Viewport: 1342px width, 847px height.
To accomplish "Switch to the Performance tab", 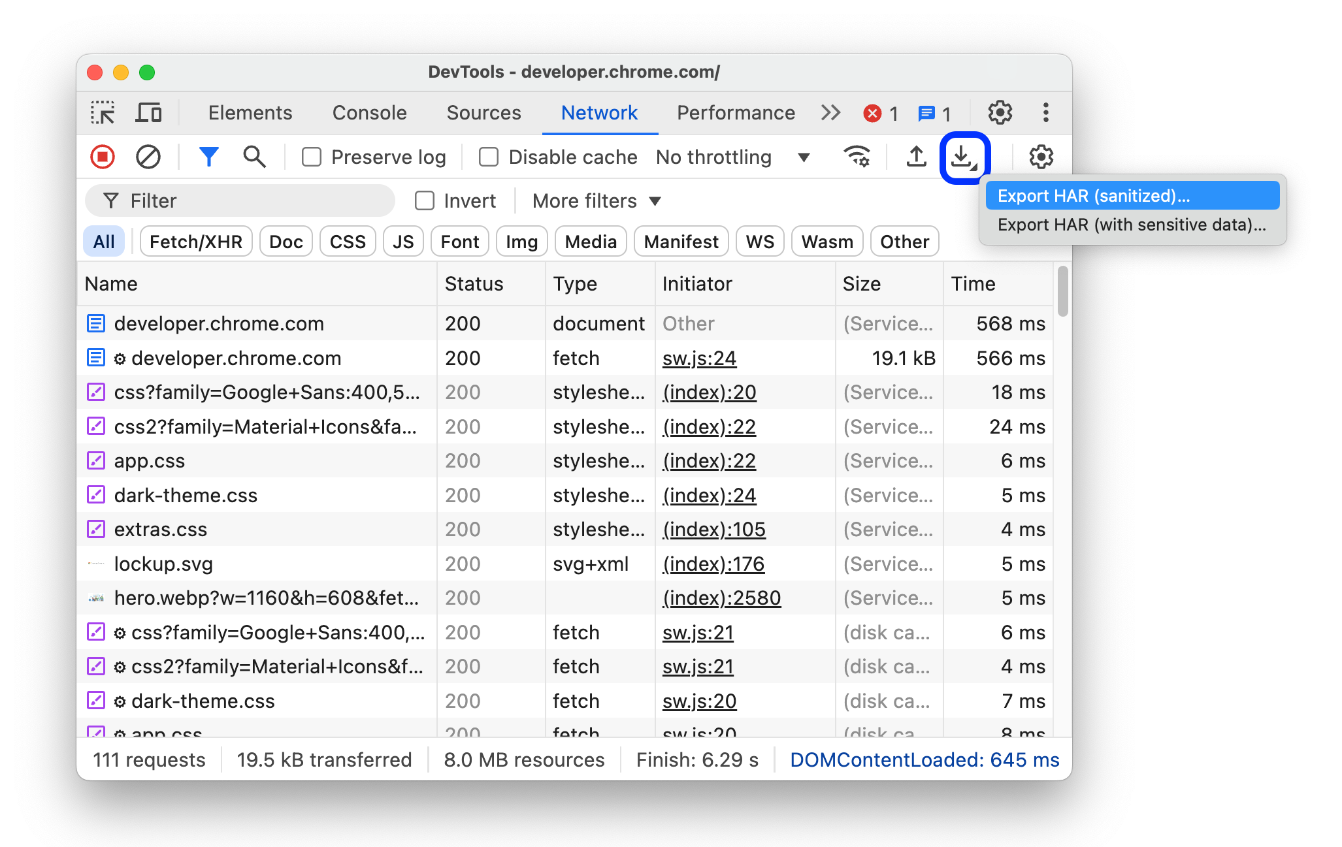I will click(x=736, y=112).
